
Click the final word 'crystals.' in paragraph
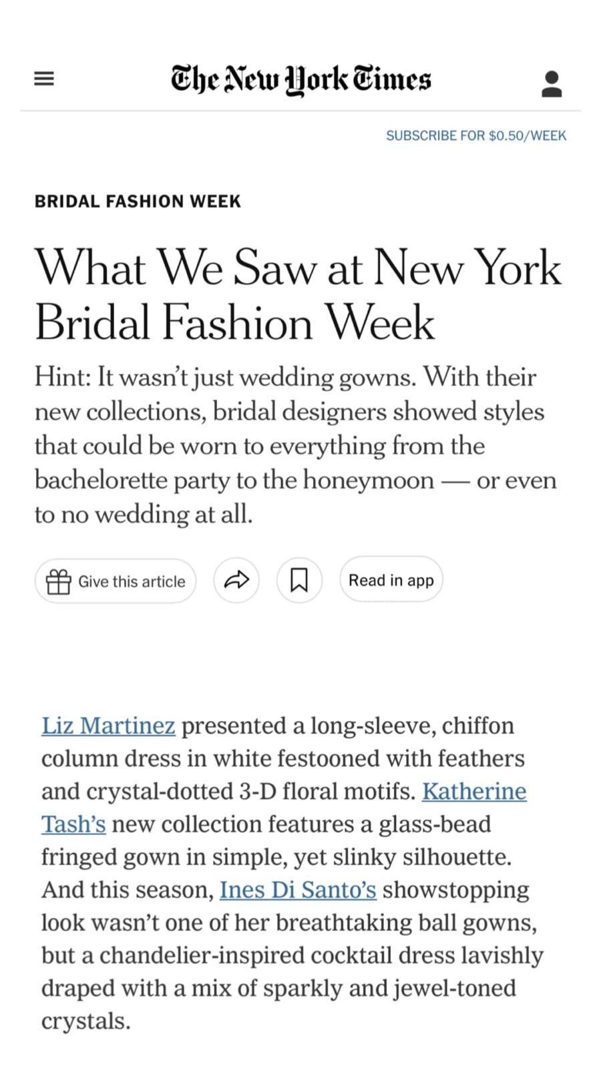pos(85,1021)
